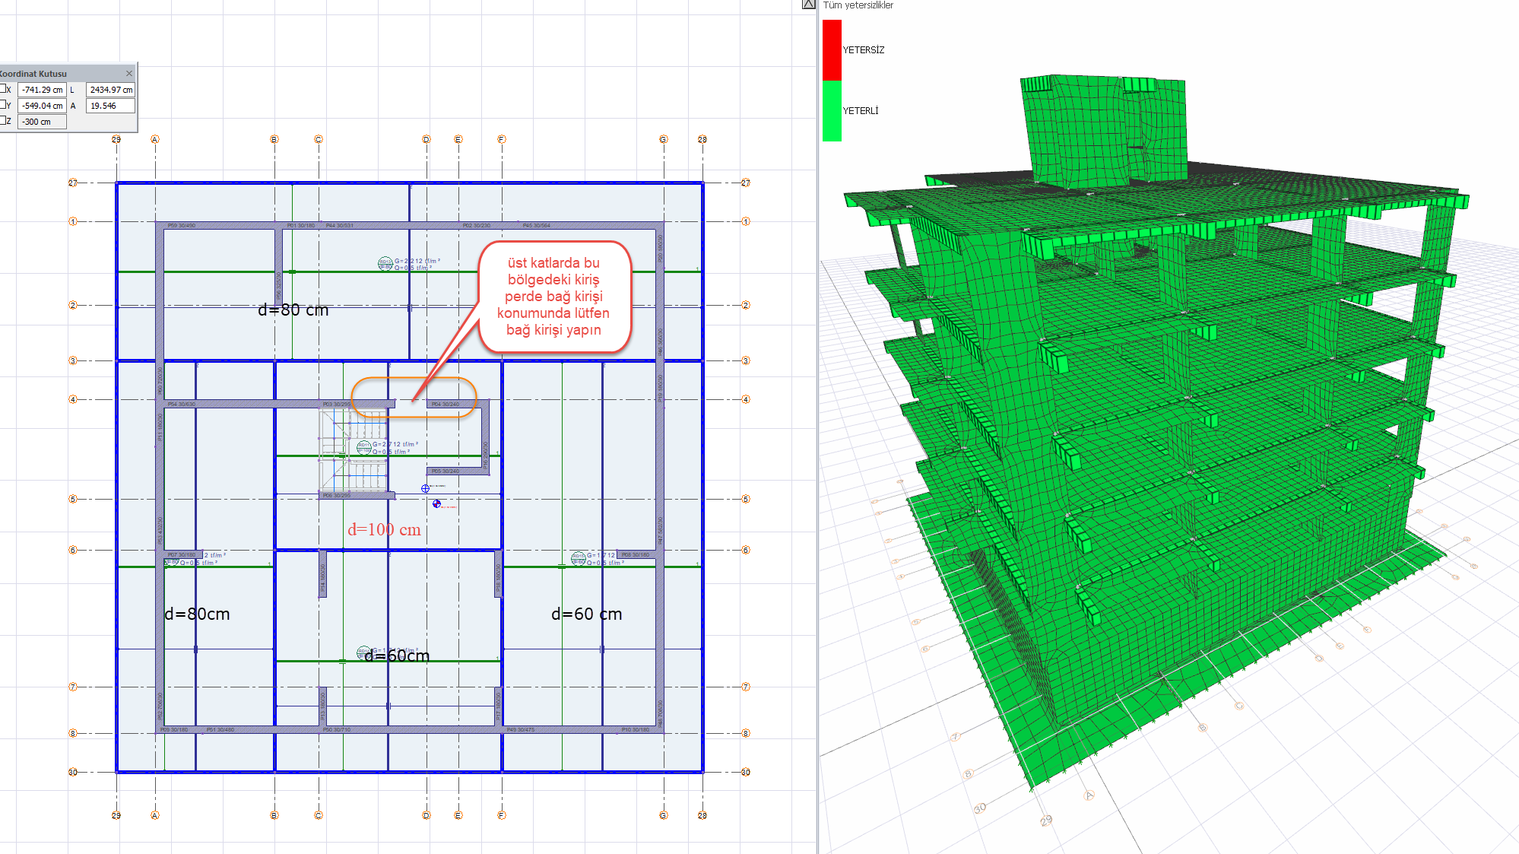The width and height of the screenshot is (1519, 854).
Task: Click the red YETERSİZ legend swatch
Action: pos(832,50)
